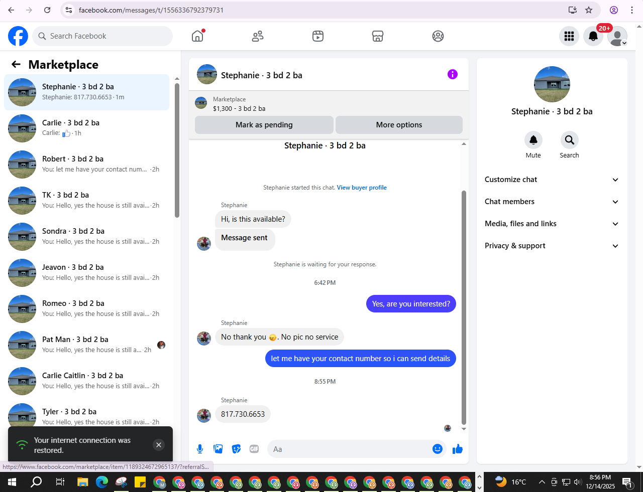Follow the View buyer profile link
Image resolution: width=643 pixels, height=492 pixels.
click(x=362, y=188)
